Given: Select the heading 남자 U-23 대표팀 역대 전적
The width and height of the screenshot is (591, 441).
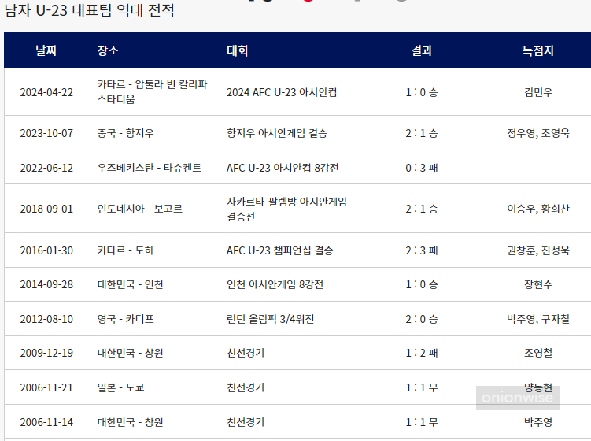Looking at the screenshot, I should [x=90, y=10].
